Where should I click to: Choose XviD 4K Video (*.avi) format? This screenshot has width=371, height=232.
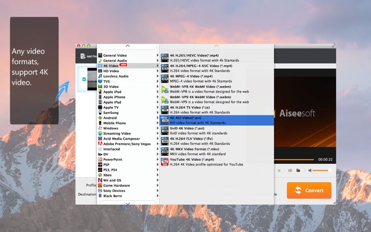(217, 130)
